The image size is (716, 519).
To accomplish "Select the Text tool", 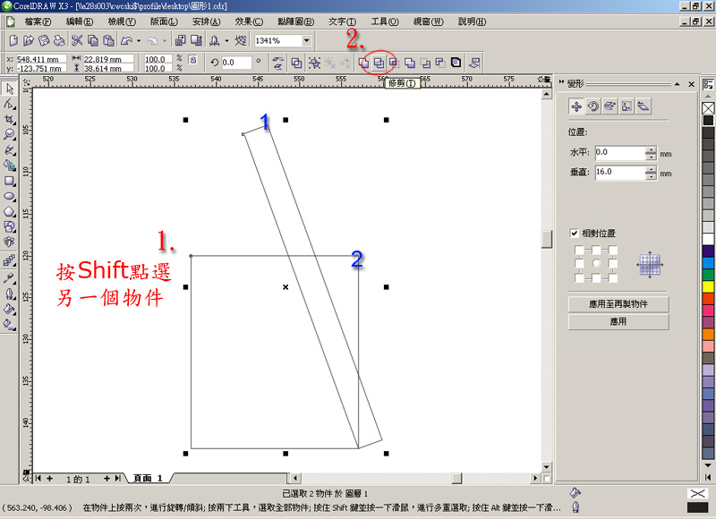I will [x=10, y=242].
